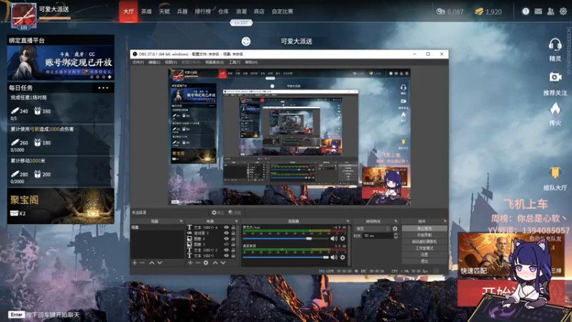Undock the OBS 混音器 panel via header icon
This screenshot has width=572, height=322.
(347, 221)
